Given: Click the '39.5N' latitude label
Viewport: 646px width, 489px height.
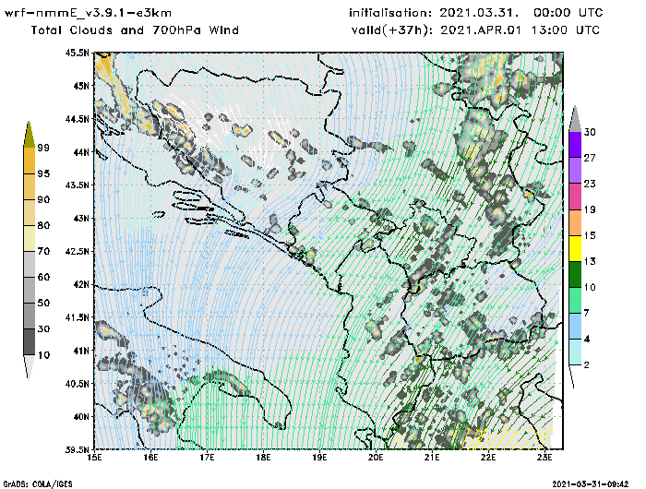Looking at the screenshot, I should 77,449.
